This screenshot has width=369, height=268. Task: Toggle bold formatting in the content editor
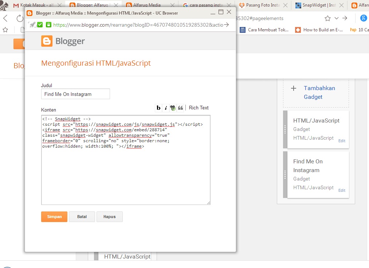pos(158,108)
